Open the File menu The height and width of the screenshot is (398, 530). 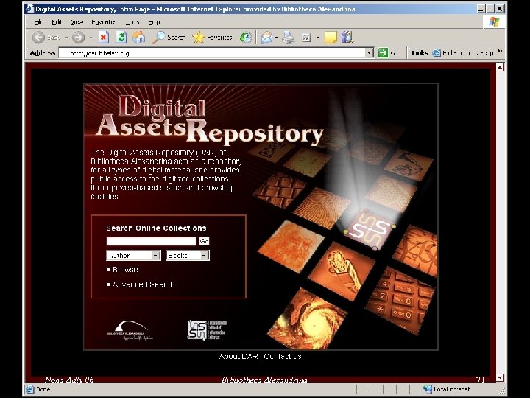tap(39, 22)
